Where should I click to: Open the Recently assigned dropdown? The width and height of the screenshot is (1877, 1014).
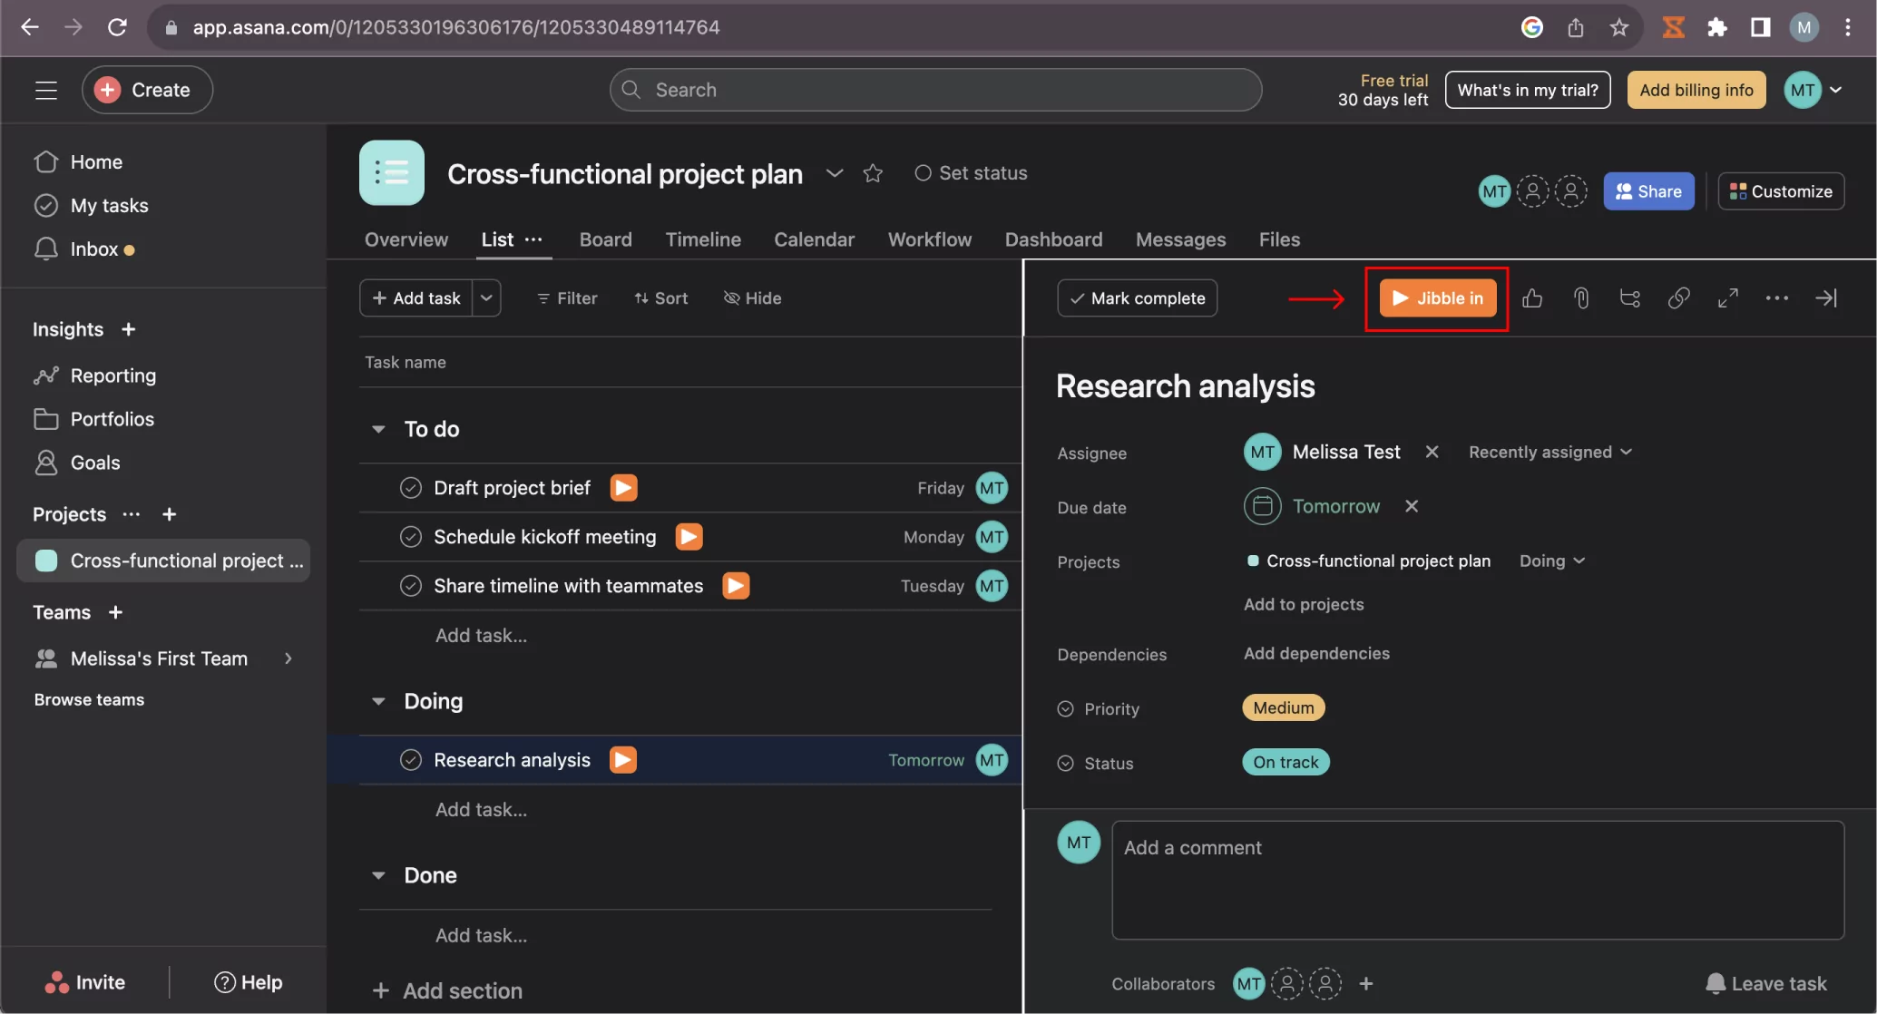(1550, 452)
